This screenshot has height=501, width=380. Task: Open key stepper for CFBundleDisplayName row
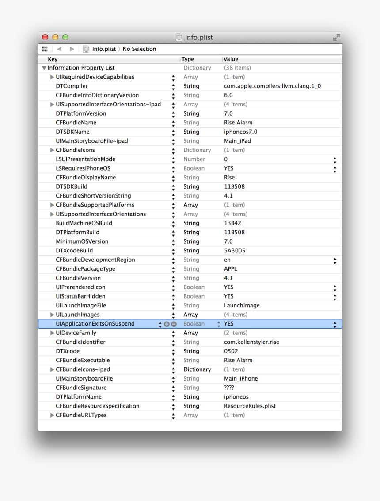tap(173, 178)
